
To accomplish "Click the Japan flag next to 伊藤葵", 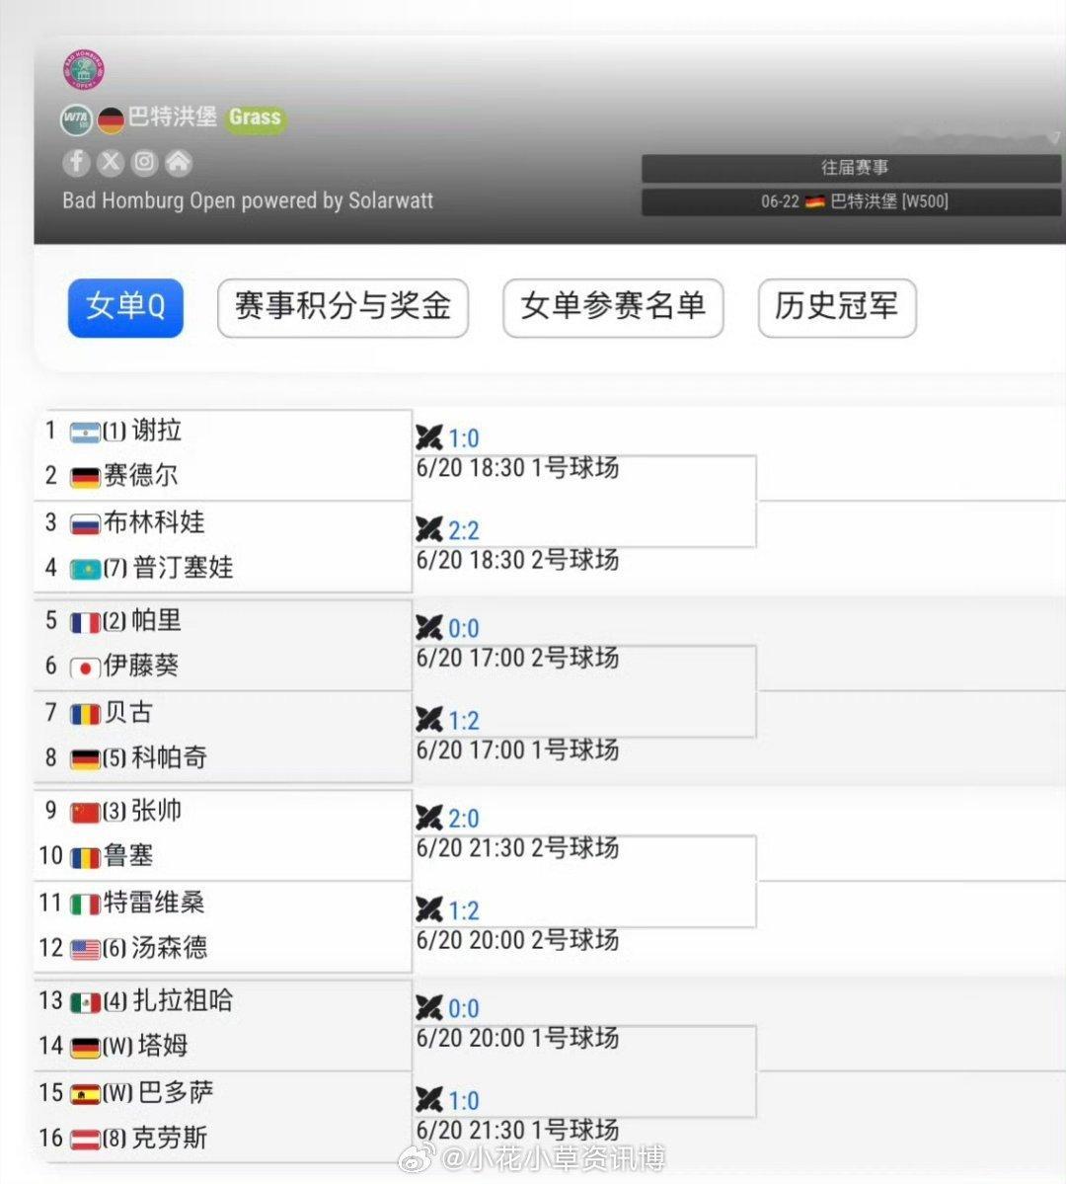I will tap(85, 668).
